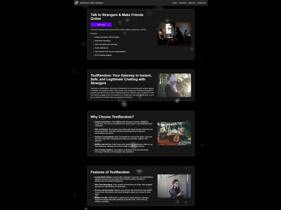Viewport: 281px width, 210px height.
Task: Click the woman in white beanie photo
Action: (x=174, y=85)
